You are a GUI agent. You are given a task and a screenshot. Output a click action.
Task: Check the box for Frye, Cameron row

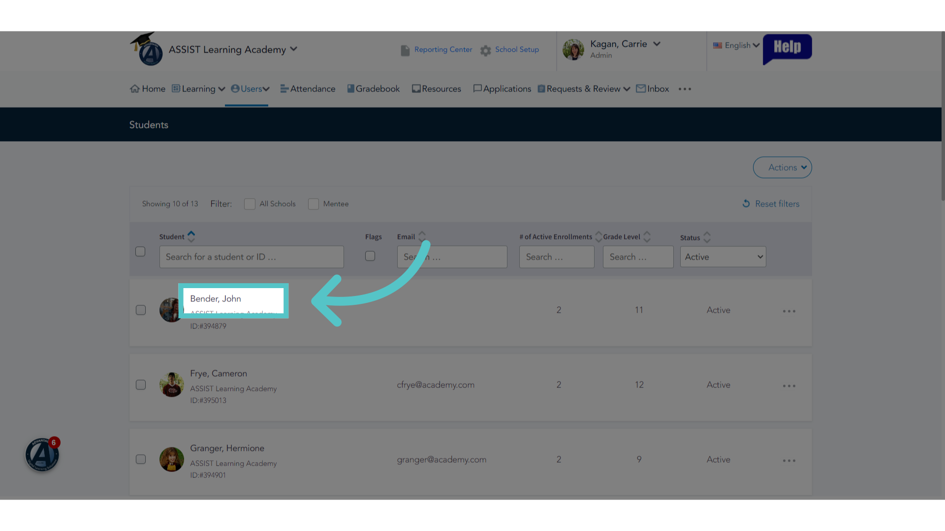(x=141, y=384)
